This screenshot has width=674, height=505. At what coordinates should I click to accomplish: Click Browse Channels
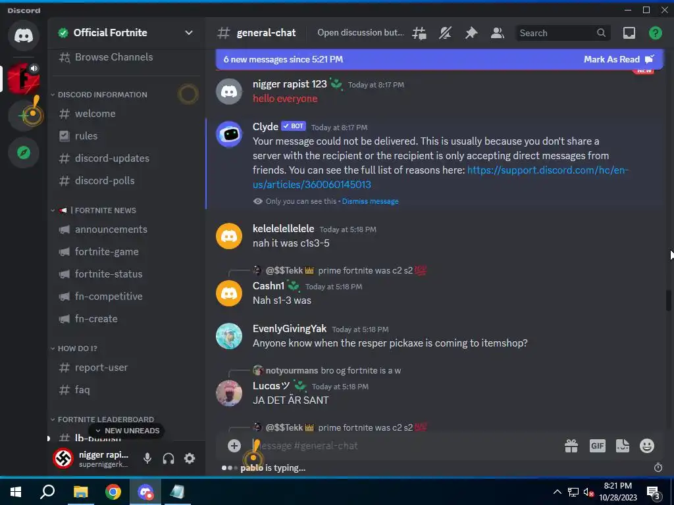126,57
